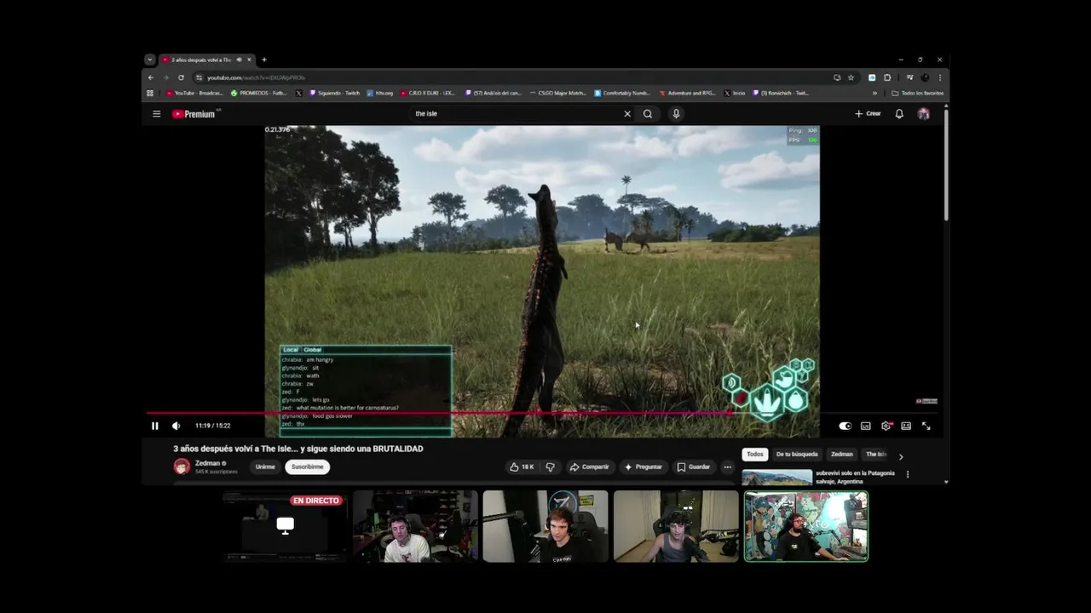Screen dimensions: 1091x613
Task: Click the Preguntar button
Action: 644,467
